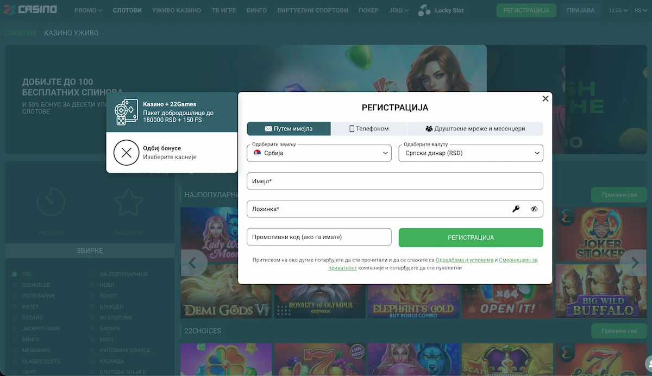The image size is (652, 376).
Task: Open the Одредбама и условима link
Action: 464,260
